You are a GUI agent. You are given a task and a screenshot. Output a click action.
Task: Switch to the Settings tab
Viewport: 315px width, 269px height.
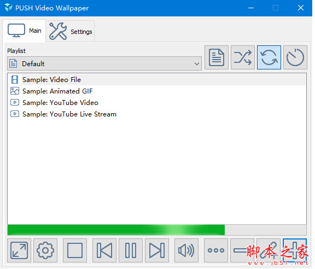point(71,31)
